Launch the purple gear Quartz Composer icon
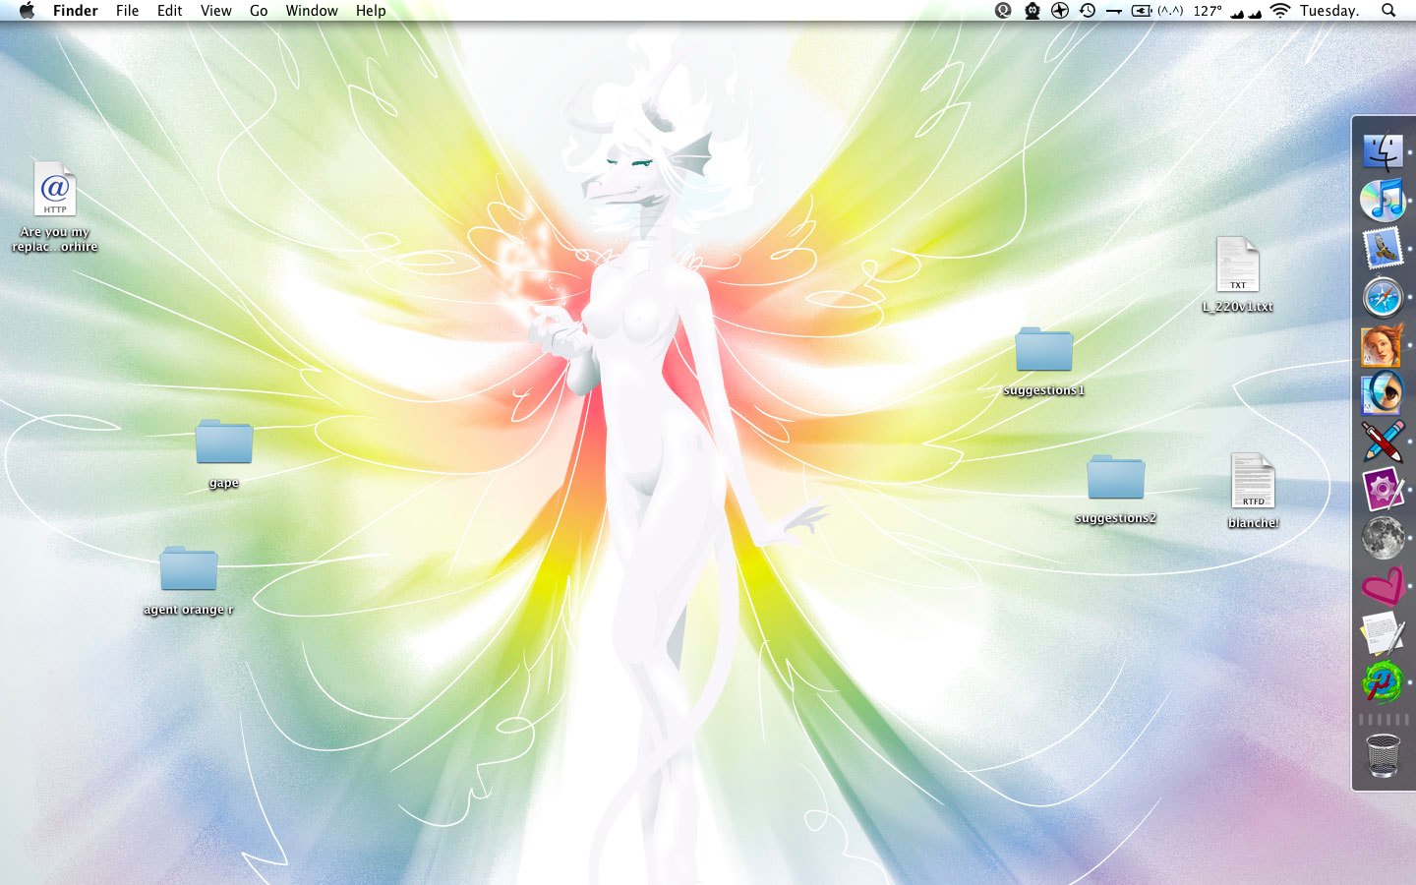This screenshot has height=885, width=1416. pos(1383,489)
